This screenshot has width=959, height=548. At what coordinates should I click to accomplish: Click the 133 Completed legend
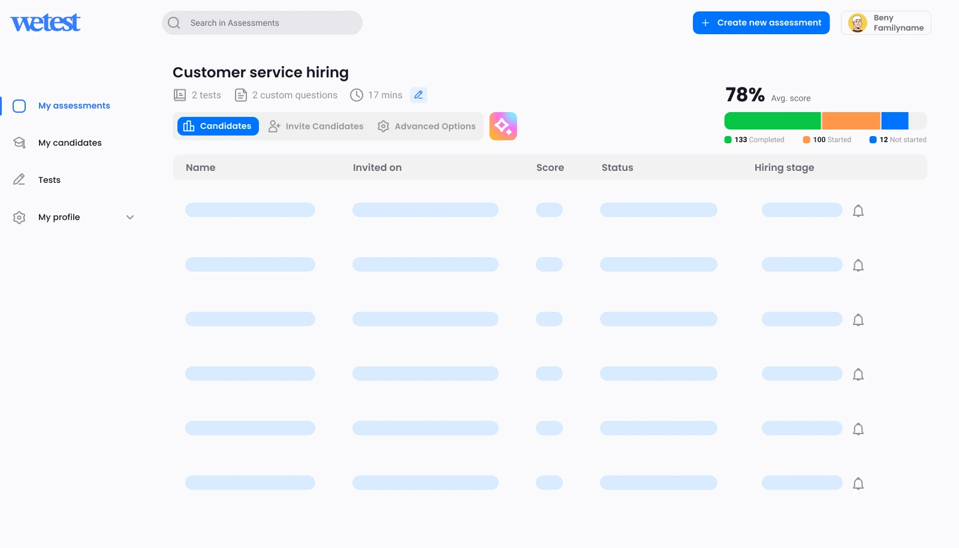tap(755, 140)
